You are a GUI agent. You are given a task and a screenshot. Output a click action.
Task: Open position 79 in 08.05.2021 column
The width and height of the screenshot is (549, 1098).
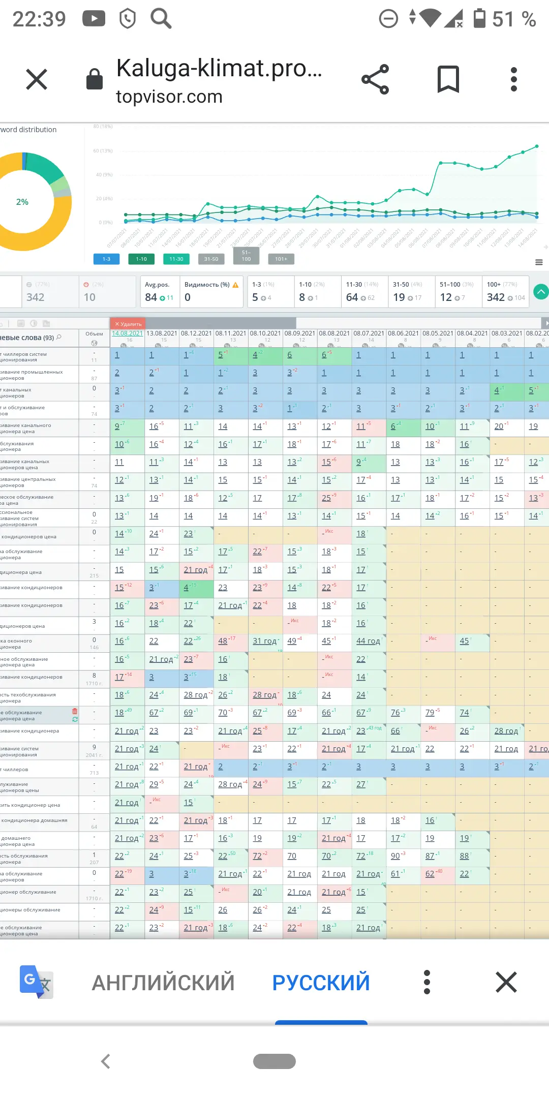[x=430, y=713]
